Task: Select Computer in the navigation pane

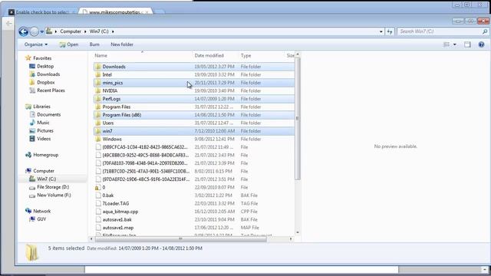Action: coord(44,171)
